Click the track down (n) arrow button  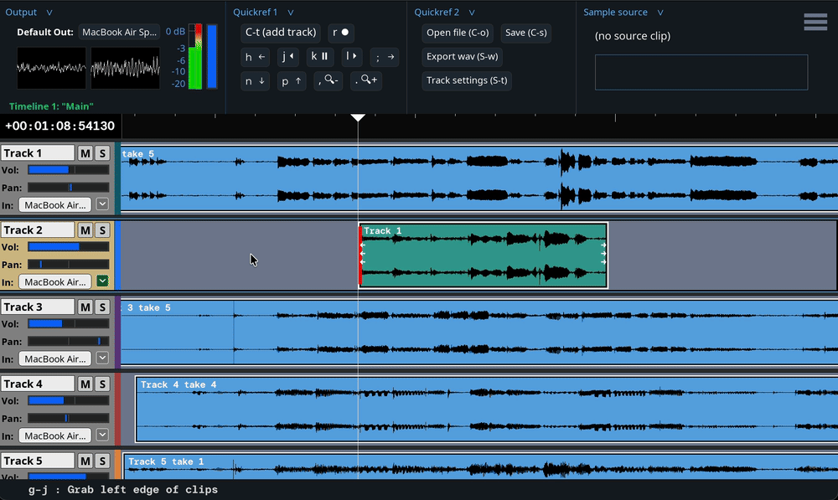(x=255, y=80)
